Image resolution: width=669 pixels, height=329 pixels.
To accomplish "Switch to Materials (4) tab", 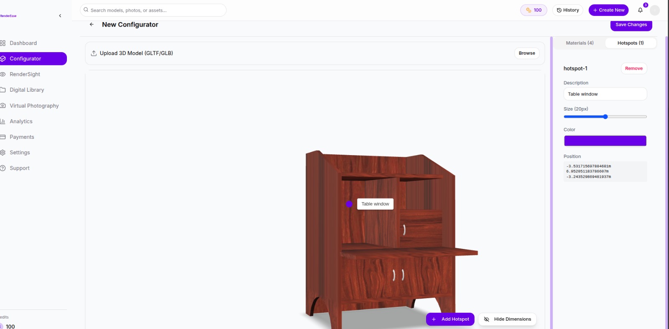I will pyautogui.click(x=580, y=43).
